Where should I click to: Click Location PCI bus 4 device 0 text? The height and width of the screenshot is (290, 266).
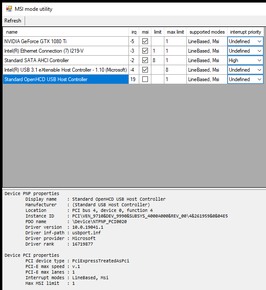[112, 210]
